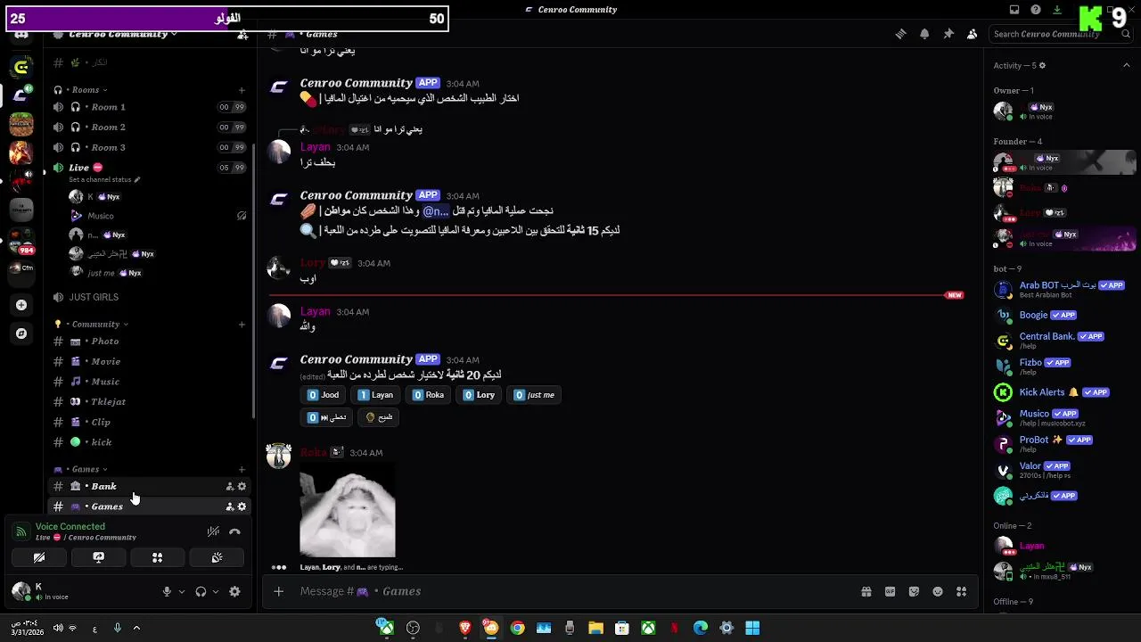Image resolution: width=1141 pixels, height=642 pixels.
Task: Open User Settings gear
Action: coord(234,591)
